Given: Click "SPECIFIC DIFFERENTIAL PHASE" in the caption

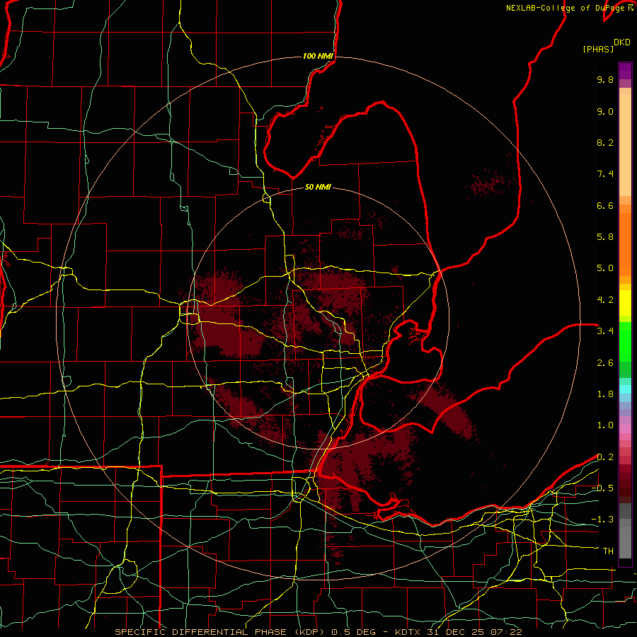Looking at the screenshot, I should [x=202, y=632].
